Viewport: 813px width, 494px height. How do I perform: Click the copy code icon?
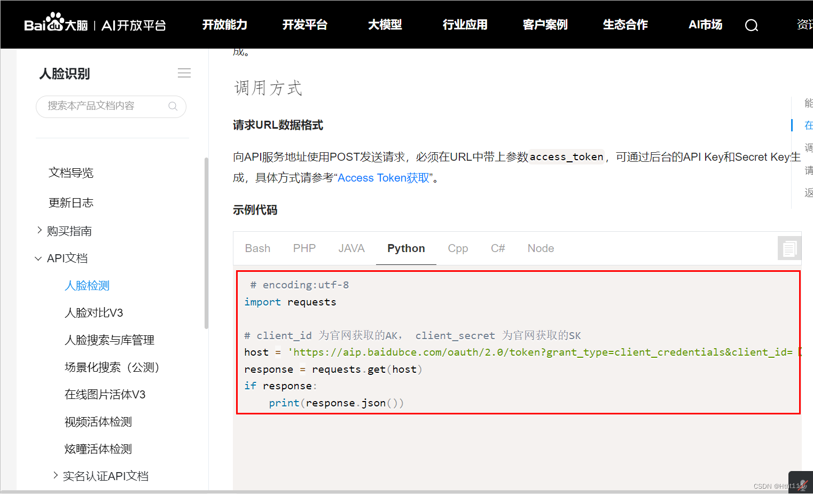coord(789,248)
